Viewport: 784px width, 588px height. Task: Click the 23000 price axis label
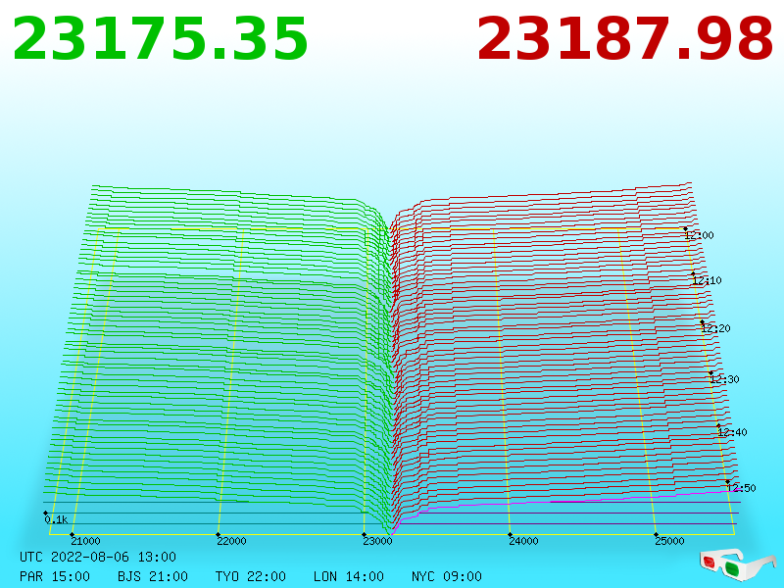click(x=377, y=541)
